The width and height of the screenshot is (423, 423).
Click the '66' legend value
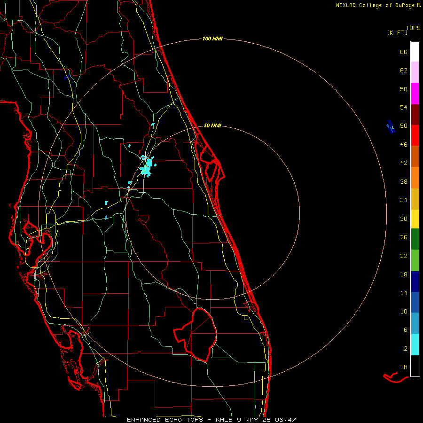404,52
